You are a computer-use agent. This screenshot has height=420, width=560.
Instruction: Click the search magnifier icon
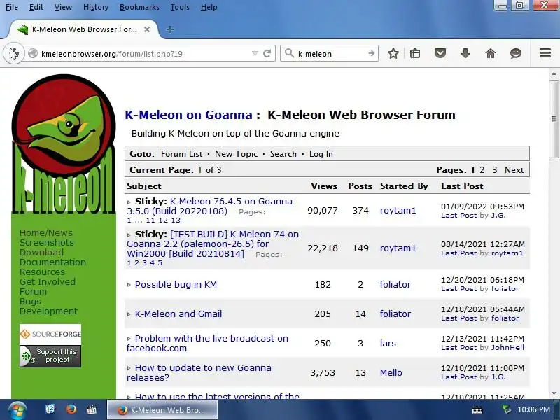point(289,54)
